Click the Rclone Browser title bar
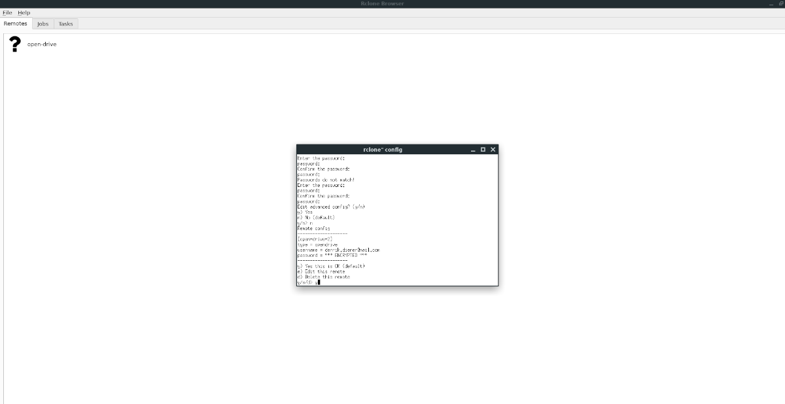Viewport: 785px width, 404px height. point(383,3)
